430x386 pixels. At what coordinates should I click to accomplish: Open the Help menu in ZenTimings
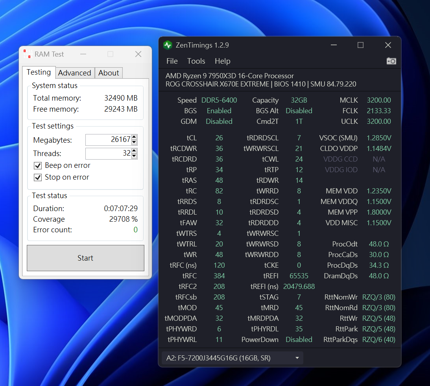(222, 61)
